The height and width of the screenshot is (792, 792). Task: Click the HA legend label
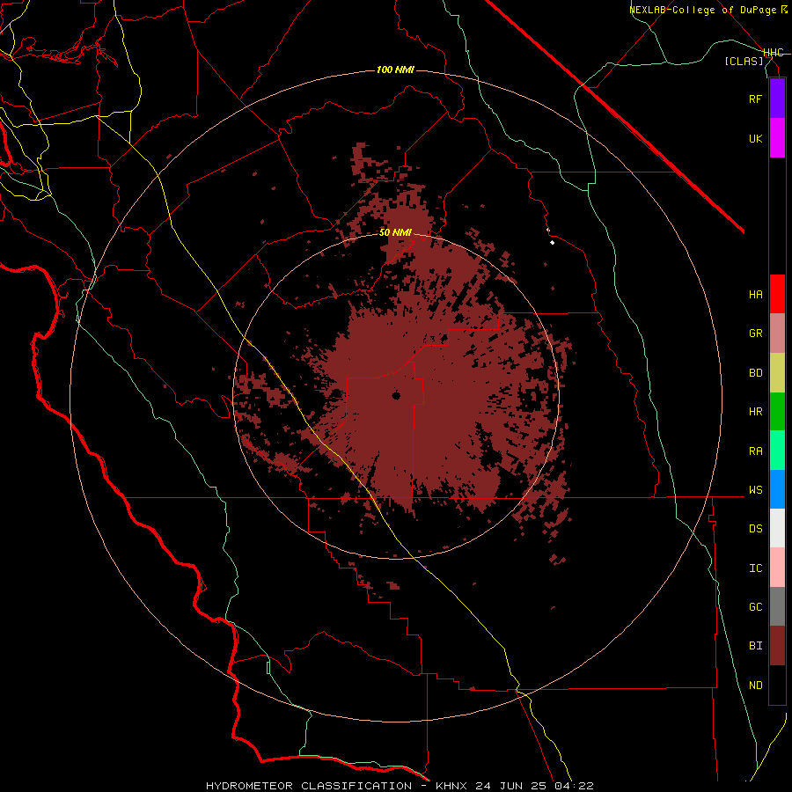tap(755, 295)
